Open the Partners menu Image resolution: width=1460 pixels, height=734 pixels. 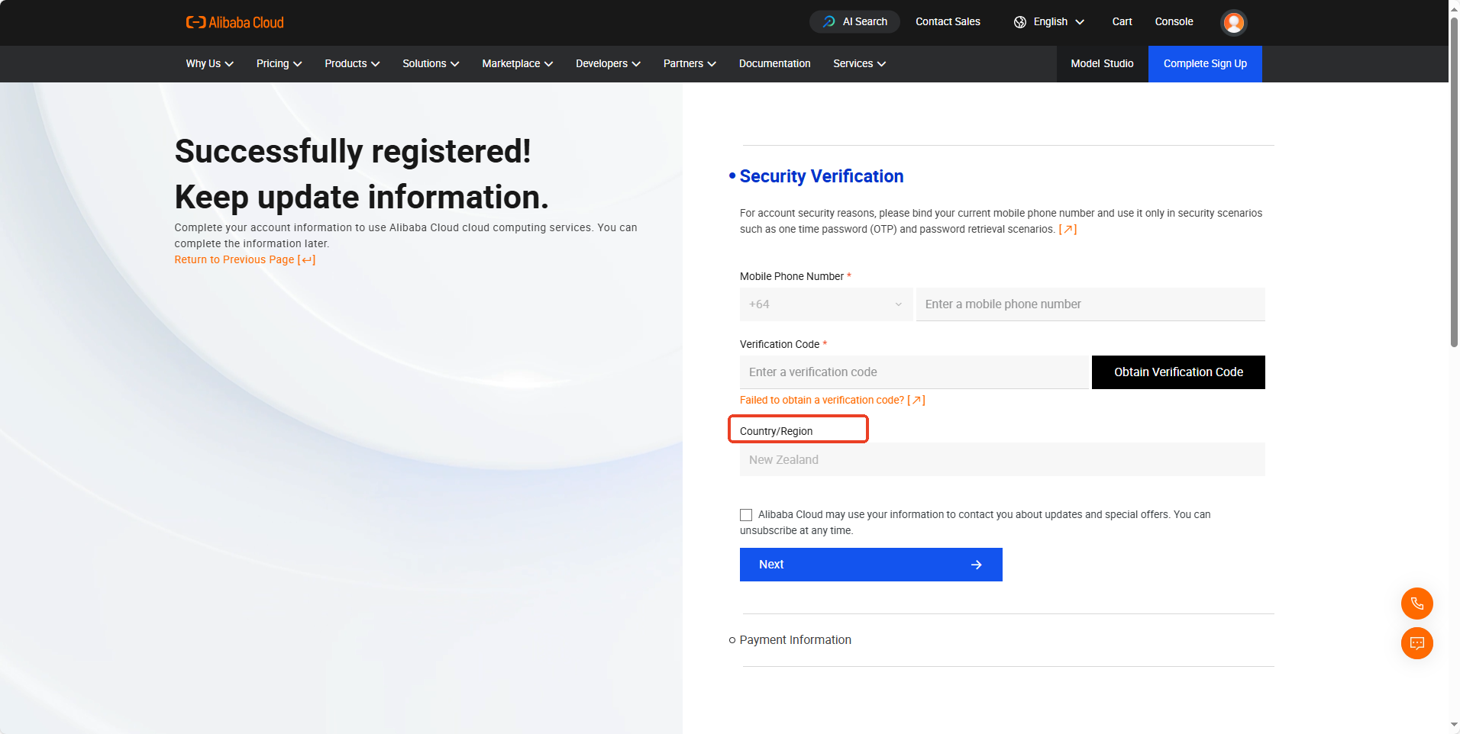coord(690,64)
